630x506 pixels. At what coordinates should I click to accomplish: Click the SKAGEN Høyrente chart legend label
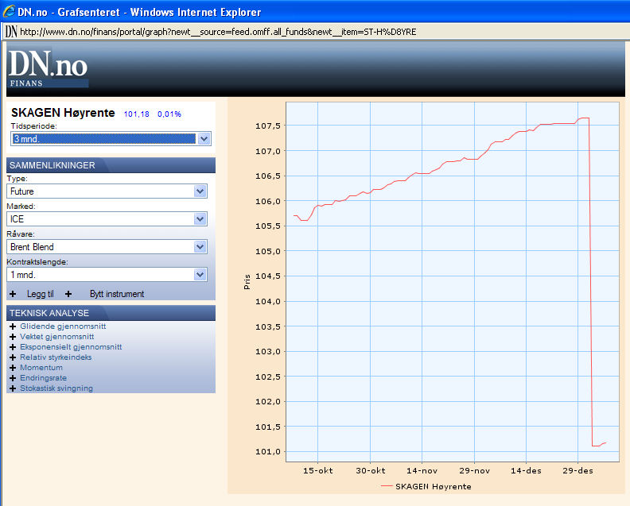(x=433, y=487)
